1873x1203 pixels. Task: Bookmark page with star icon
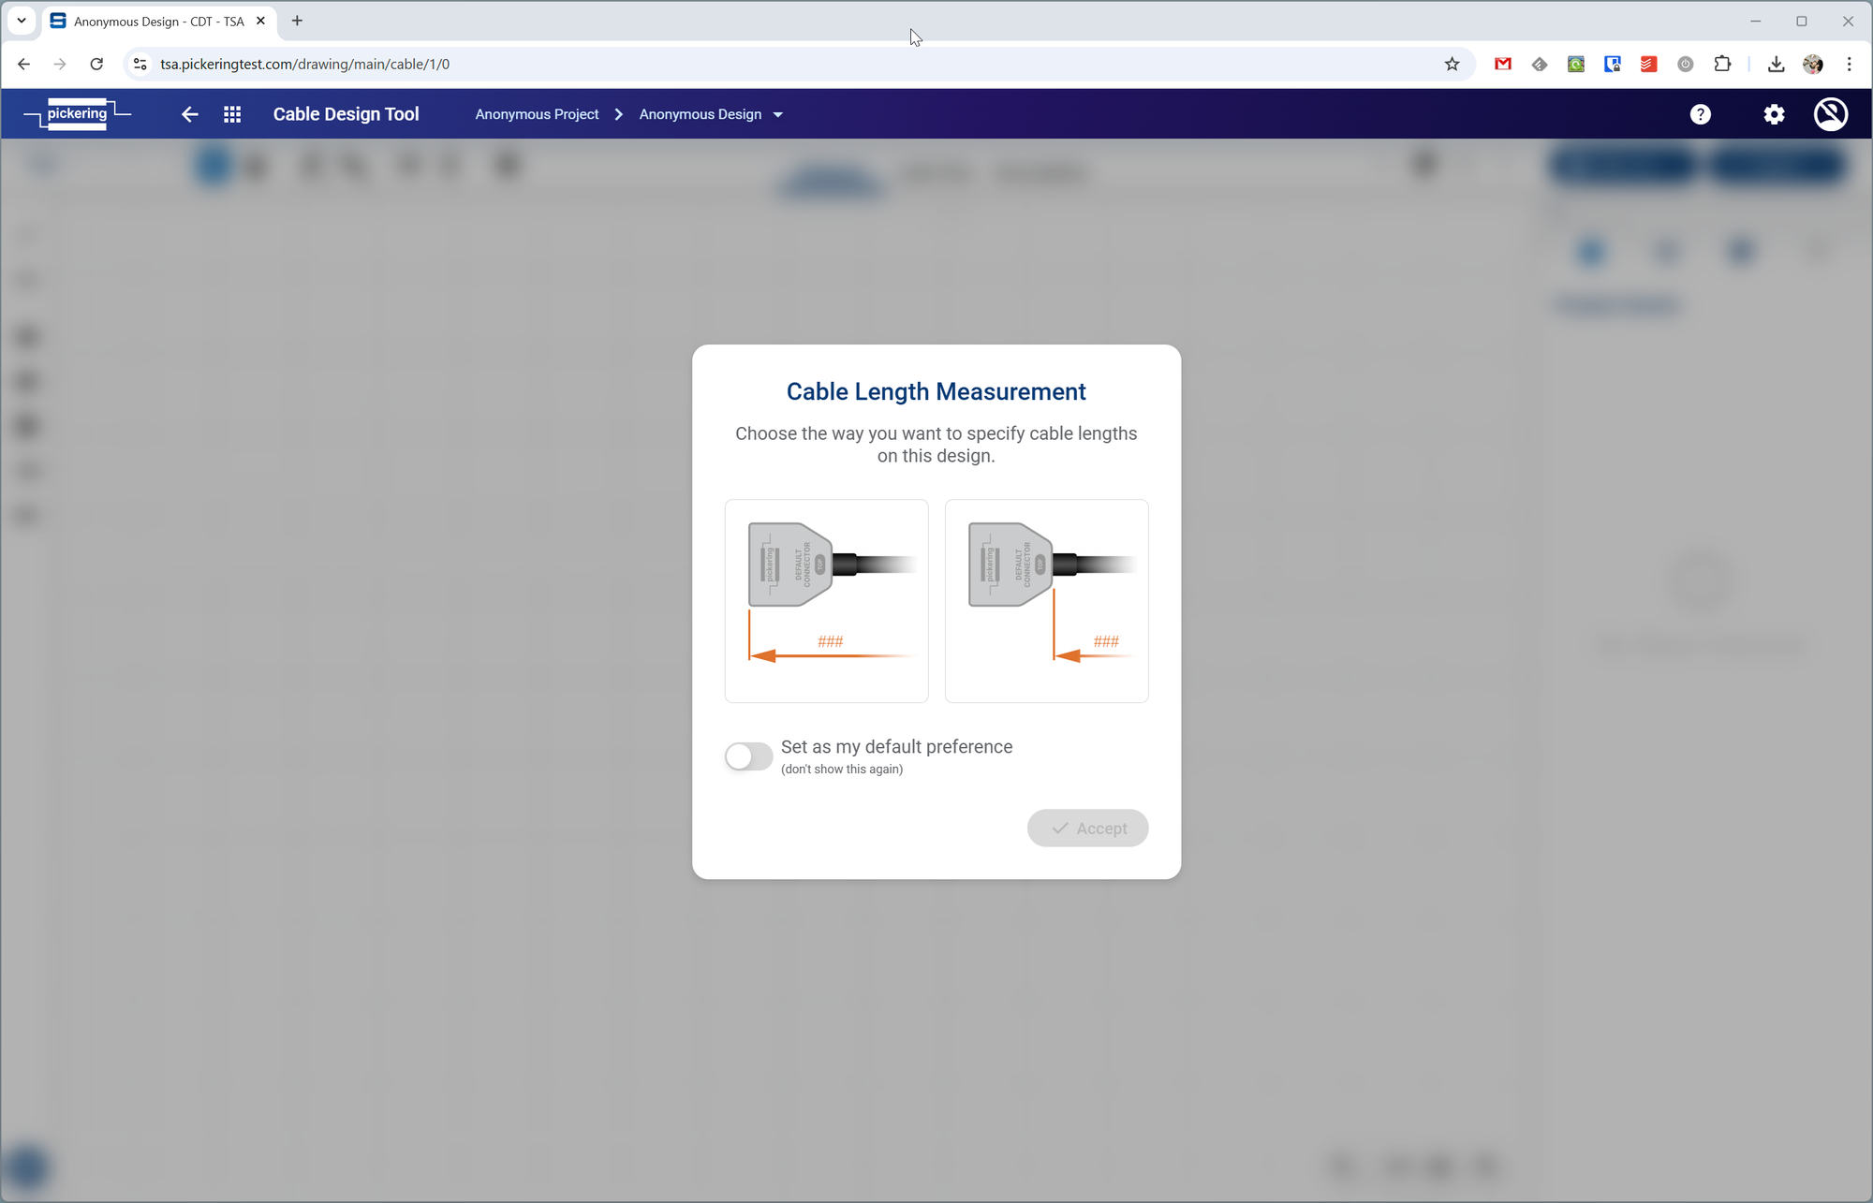(1452, 64)
